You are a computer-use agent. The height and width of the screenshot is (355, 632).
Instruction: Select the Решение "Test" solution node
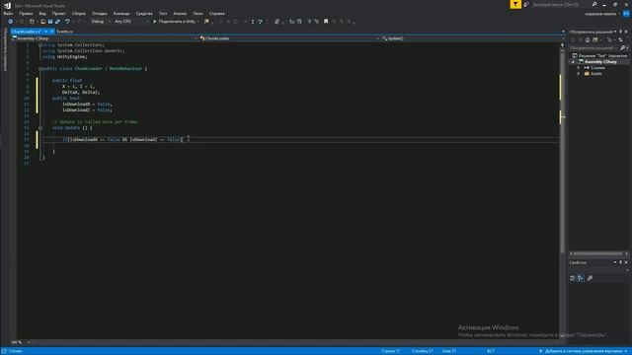(599, 55)
